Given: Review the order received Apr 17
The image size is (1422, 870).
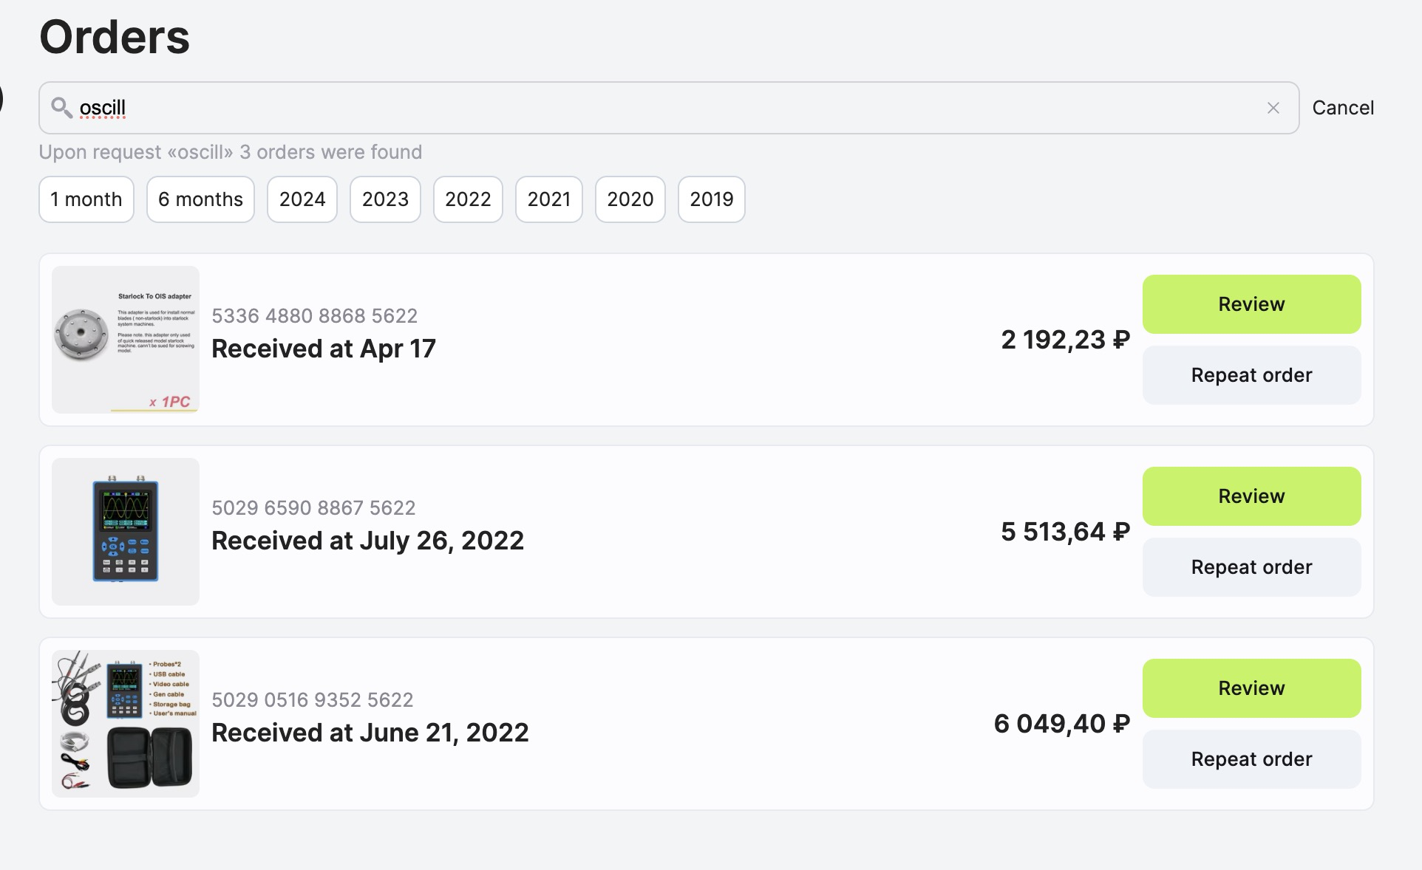Looking at the screenshot, I should [1251, 304].
